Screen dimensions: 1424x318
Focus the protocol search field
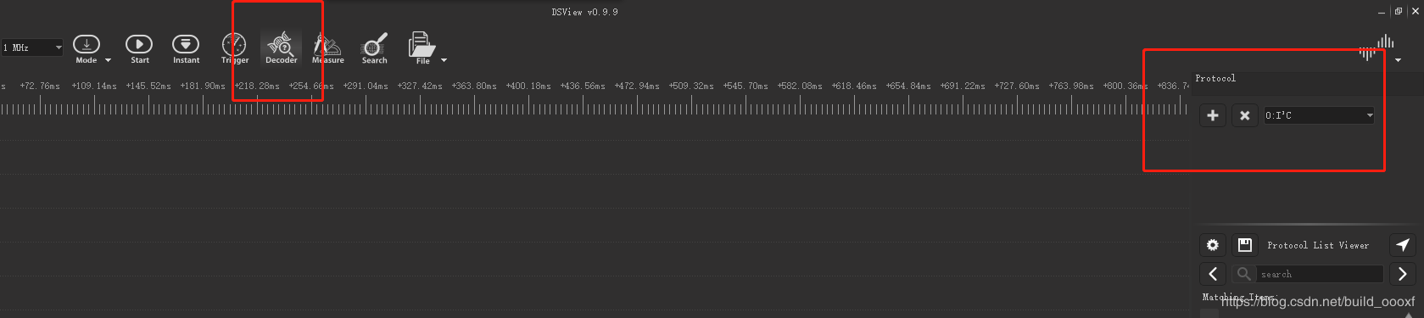[x=1320, y=274]
